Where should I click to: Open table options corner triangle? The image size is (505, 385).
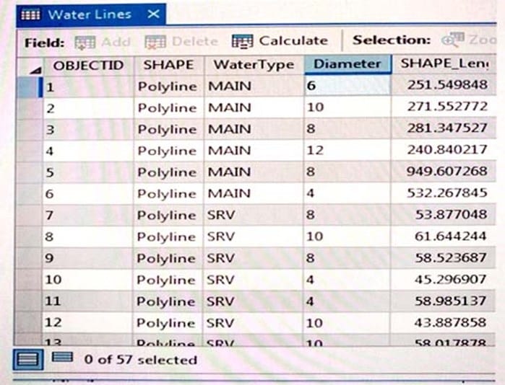click(x=36, y=70)
